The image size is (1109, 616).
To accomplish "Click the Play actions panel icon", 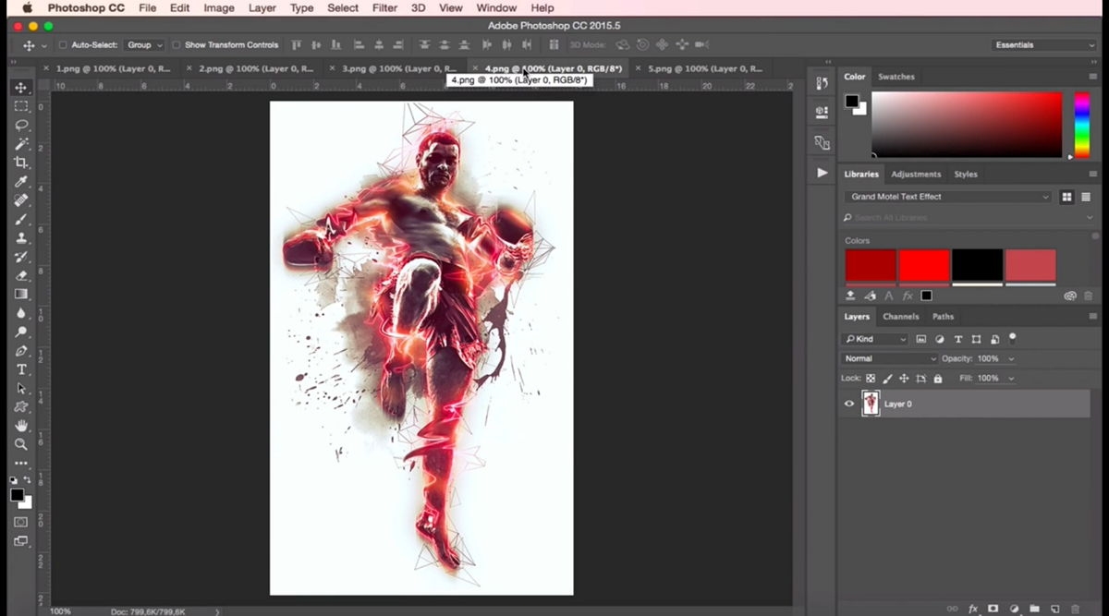I will tap(822, 173).
